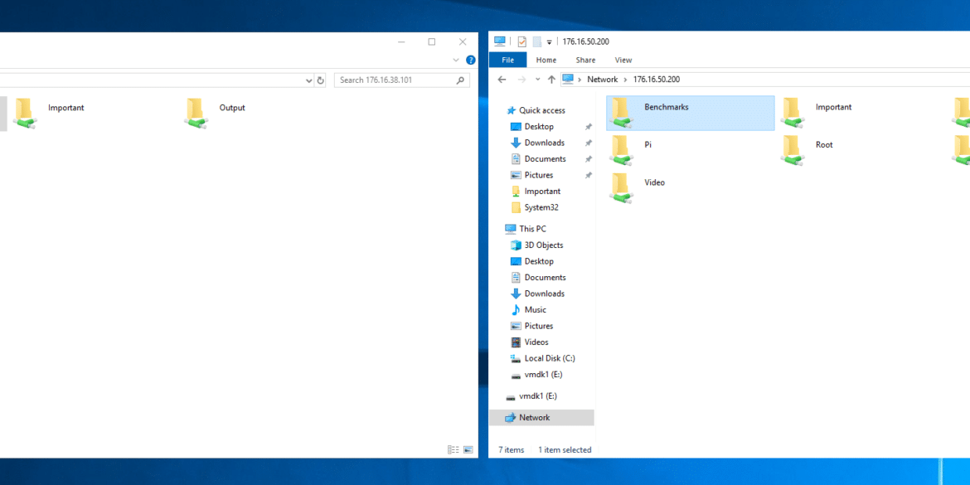This screenshot has height=485, width=970.
Task: Click the pin icon beside Documents
Action: coord(589,158)
